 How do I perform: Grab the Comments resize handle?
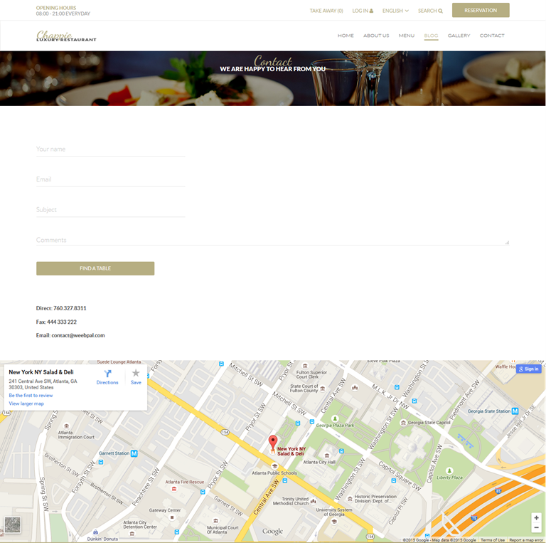click(x=507, y=243)
